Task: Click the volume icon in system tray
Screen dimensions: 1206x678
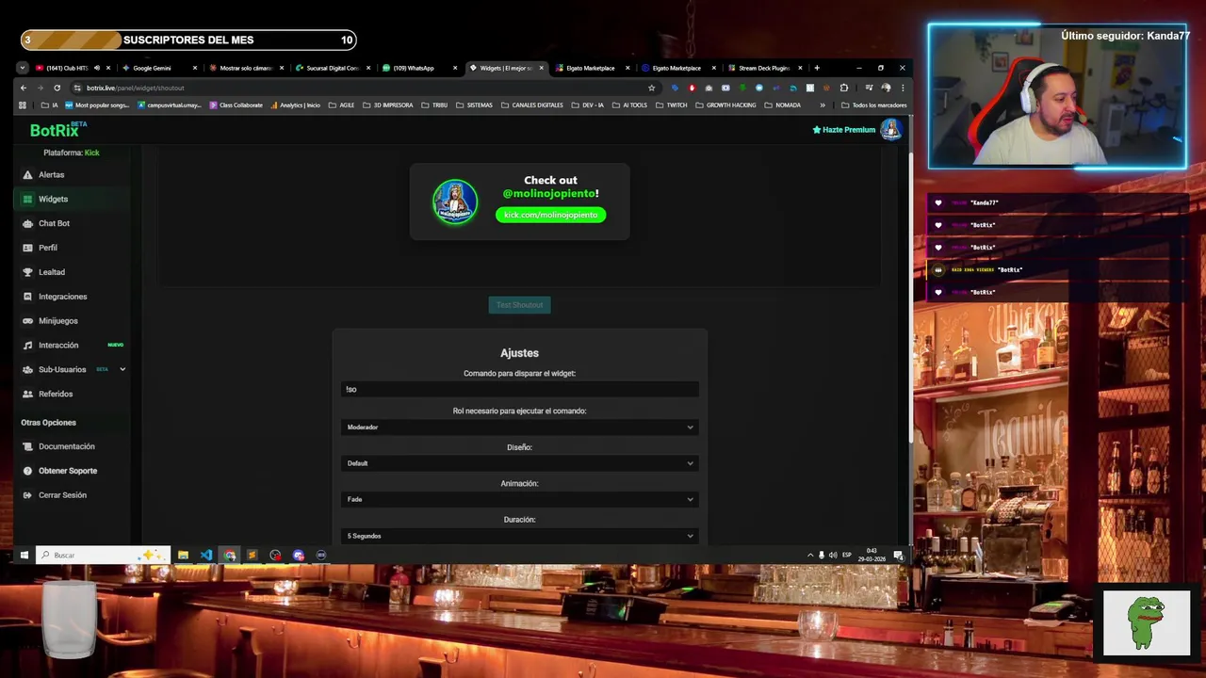Action: [x=833, y=555]
